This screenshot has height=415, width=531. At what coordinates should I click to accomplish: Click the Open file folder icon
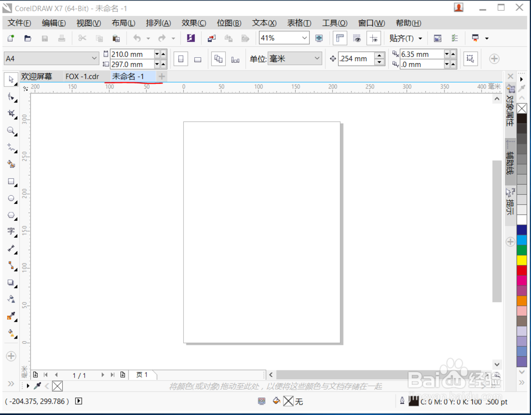[x=28, y=38]
